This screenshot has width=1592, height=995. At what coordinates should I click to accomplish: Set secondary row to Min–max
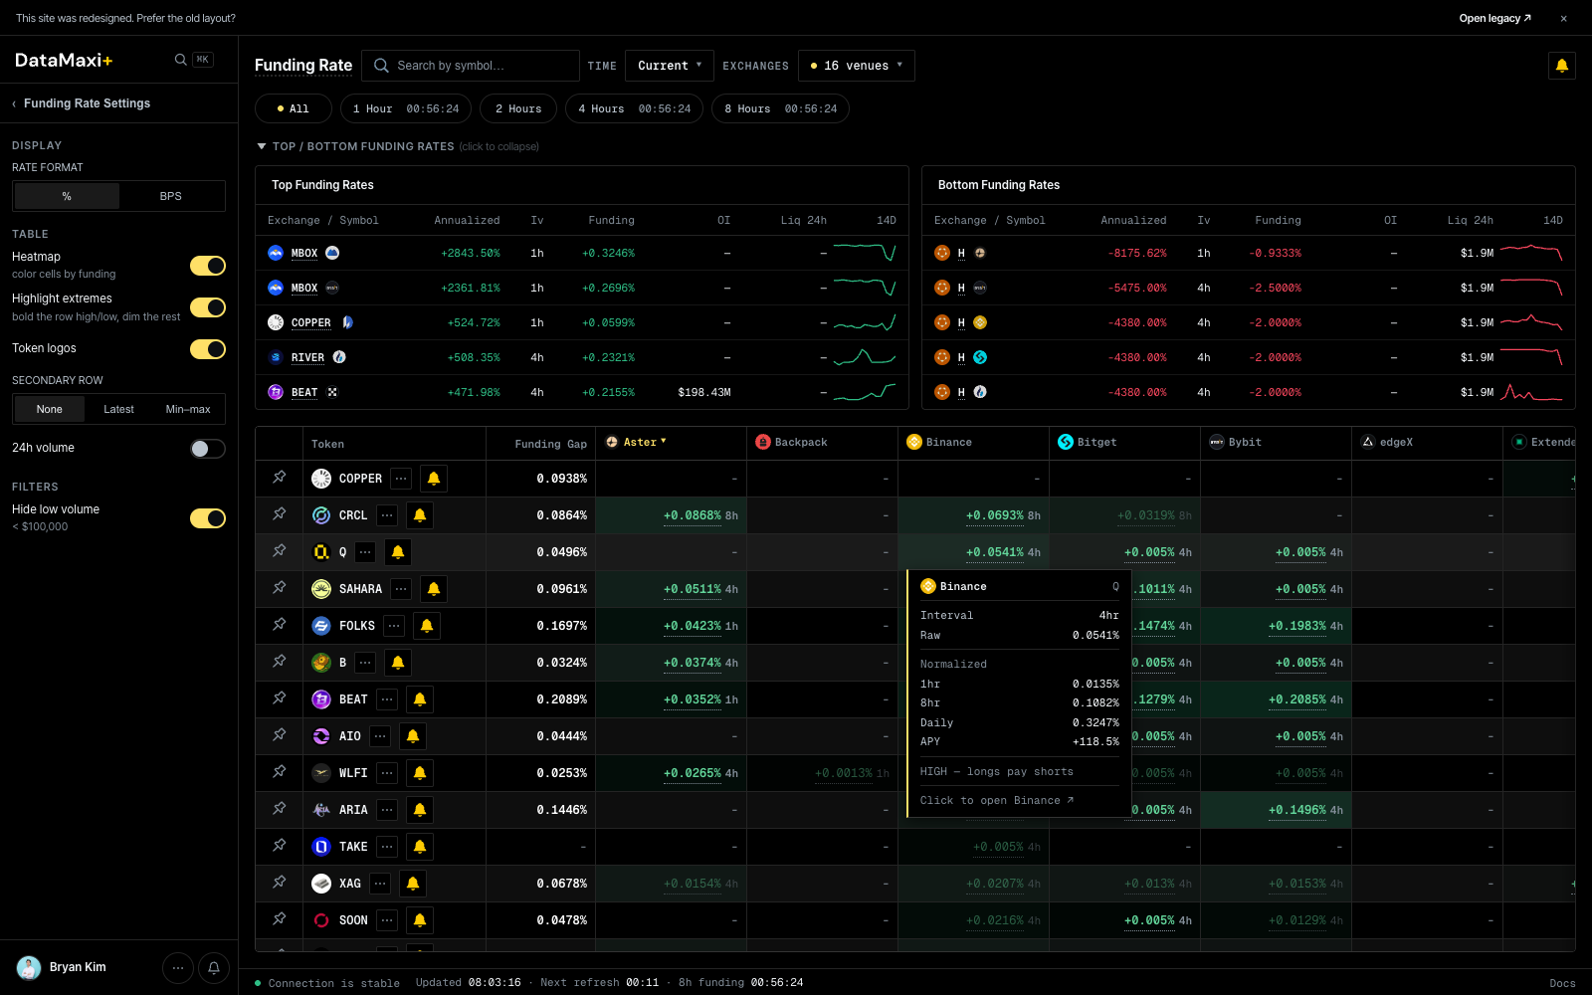[x=188, y=409]
